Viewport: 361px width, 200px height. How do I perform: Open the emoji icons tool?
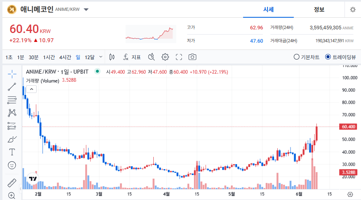pos(12,165)
